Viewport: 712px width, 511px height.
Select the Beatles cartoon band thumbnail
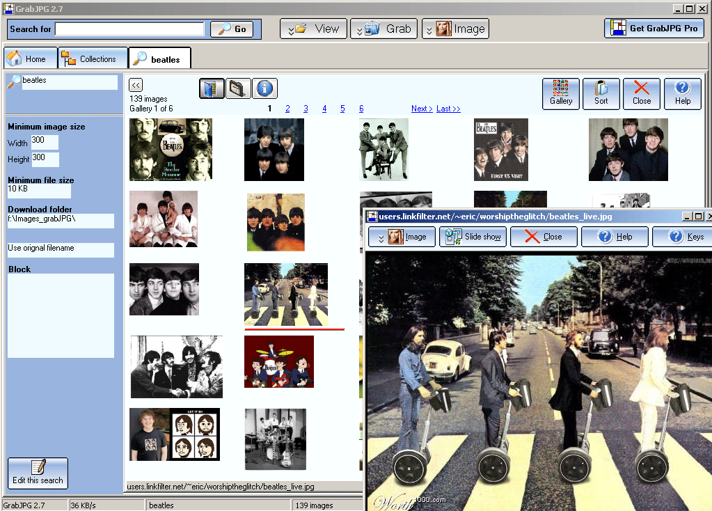[278, 362]
